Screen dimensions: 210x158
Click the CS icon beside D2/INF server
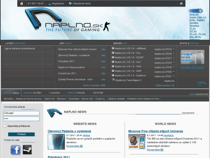[113, 57]
